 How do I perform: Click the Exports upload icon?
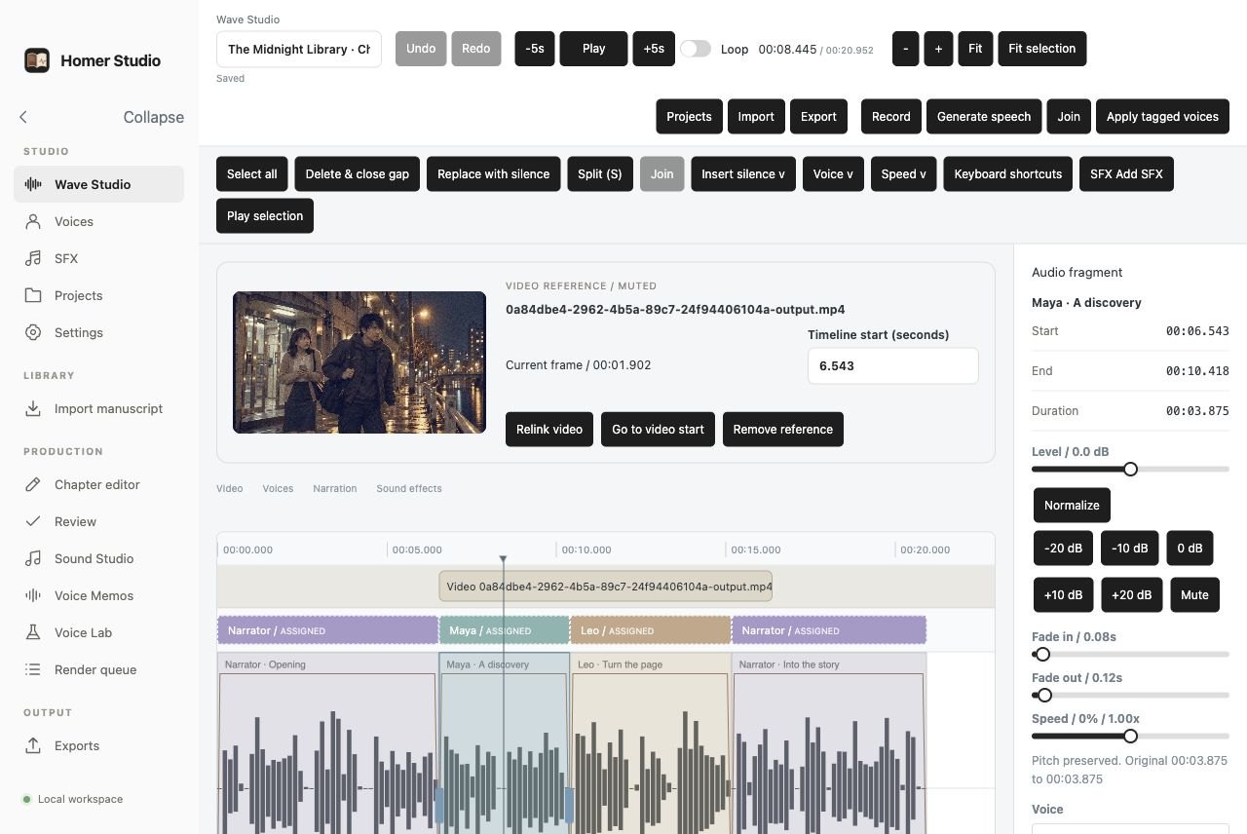coord(33,745)
